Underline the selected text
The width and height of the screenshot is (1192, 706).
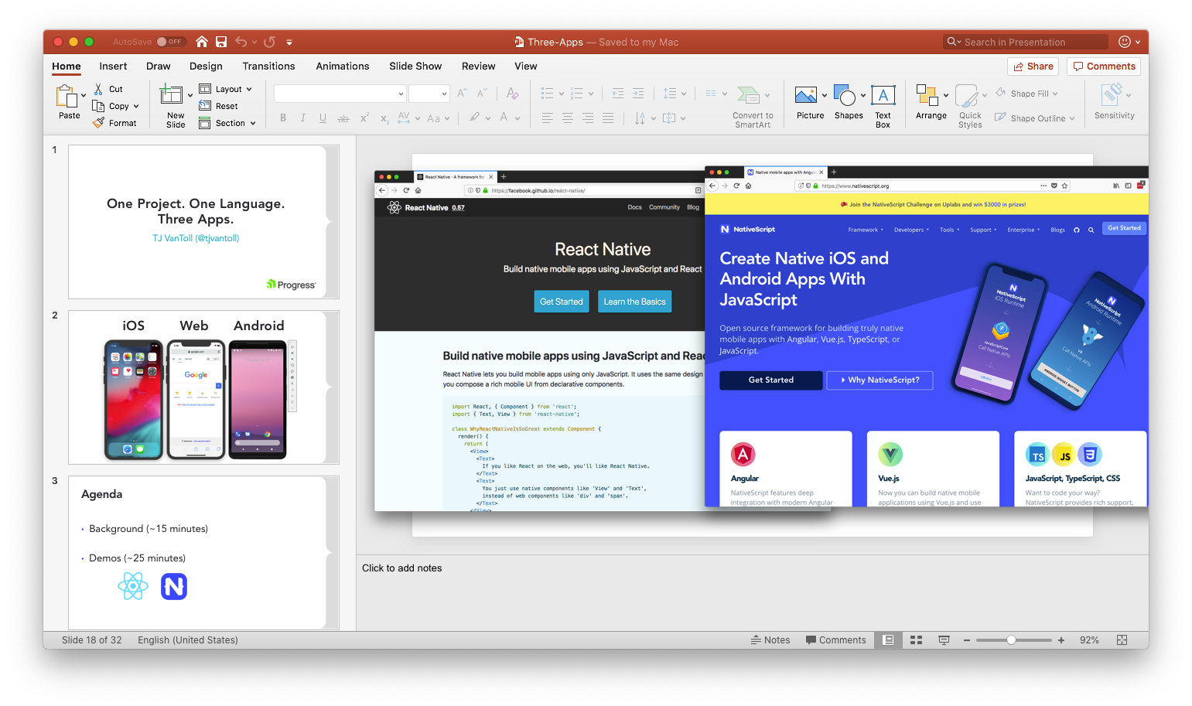pyautogui.click(x=323, y=118)
